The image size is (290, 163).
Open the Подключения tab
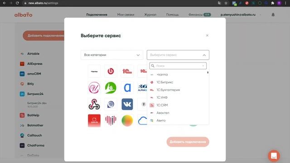tap(97, 14)
